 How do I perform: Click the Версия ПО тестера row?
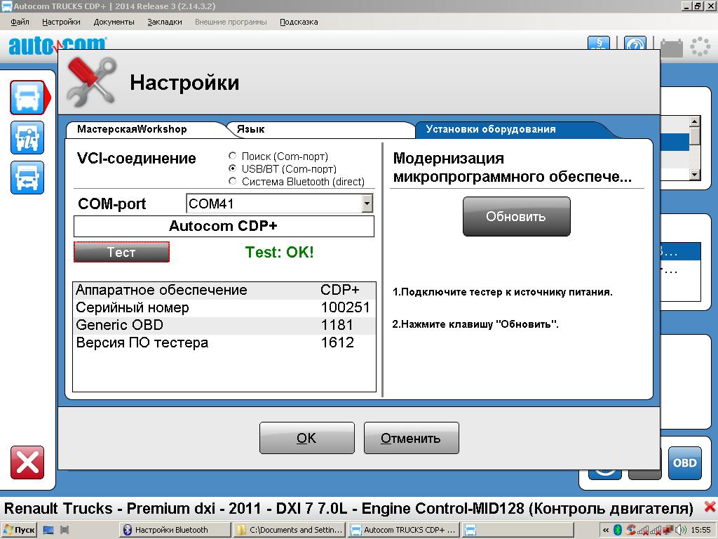pyautogui.click(x=224, y=342)
